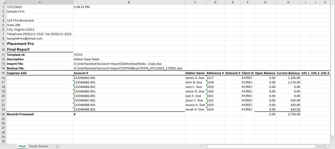Click the tab bar resize handle dots
The image size is (335, 149).
[200, 146]
